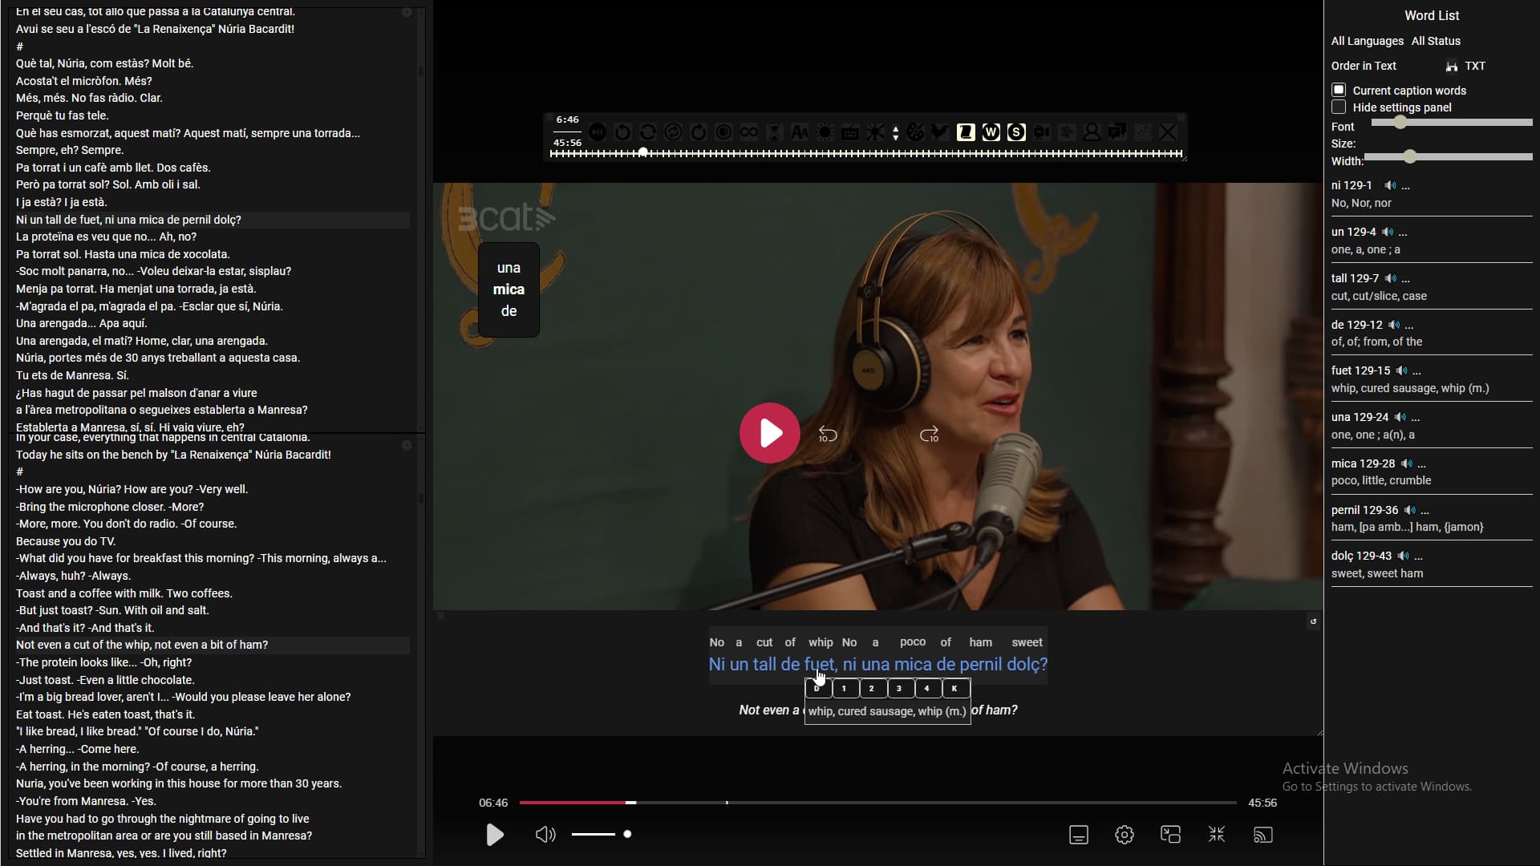This screenshot has height=866, width=1540.
Task: Click the keyboard icon in top toolbar
Action: pyautogui.click(x=850, y=132)
